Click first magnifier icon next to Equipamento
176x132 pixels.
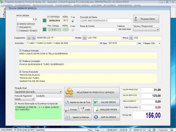click(29, 38)
